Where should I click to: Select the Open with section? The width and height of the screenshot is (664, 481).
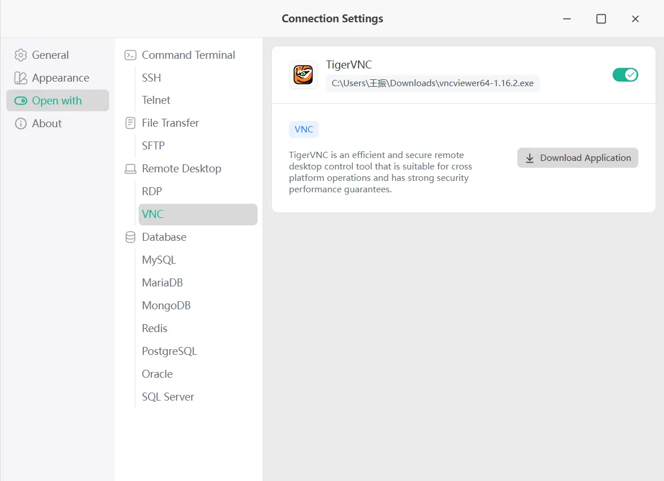(58, 100)
